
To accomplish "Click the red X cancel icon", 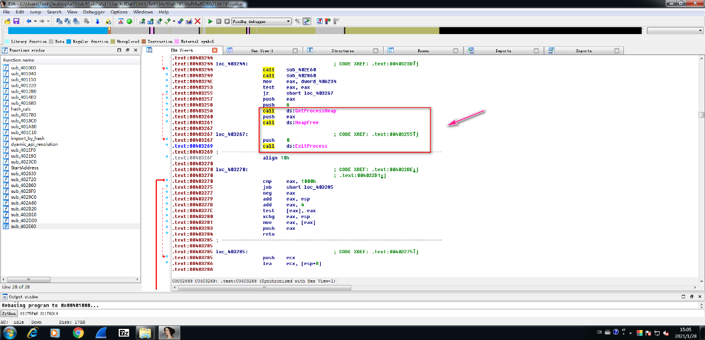I will pyautogui.click(x=197, y=21).
